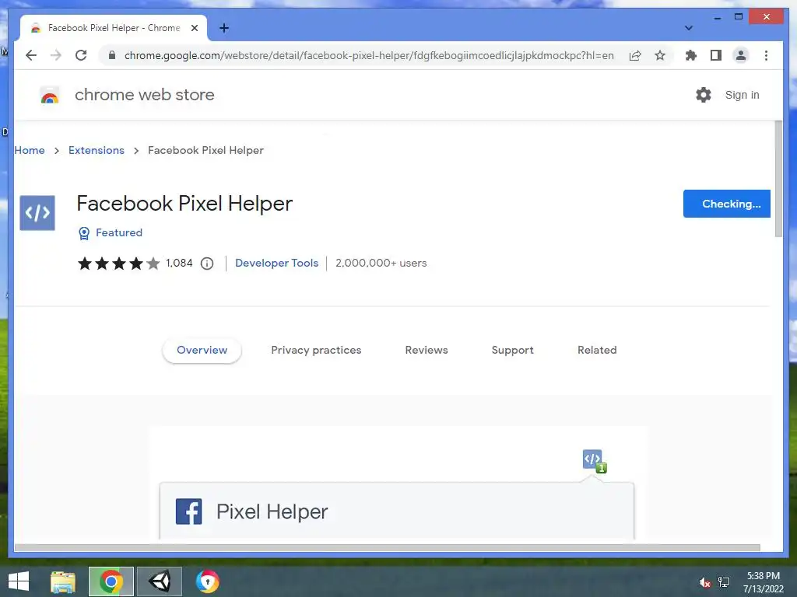Click the address bar URL
Image resolution: width=797 pixels, height=597 pixels.
pyautogui.click(x=369, y=55)
